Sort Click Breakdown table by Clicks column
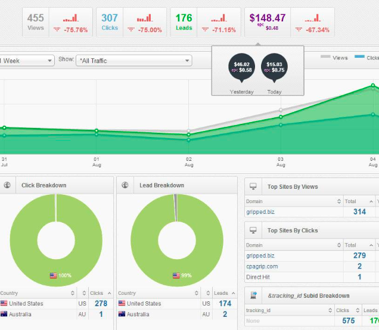Screen dimensions: 379x330 click(101, 293)
